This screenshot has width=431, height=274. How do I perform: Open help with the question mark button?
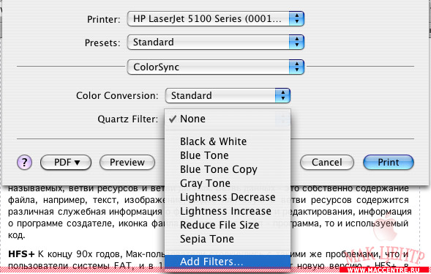24,163
